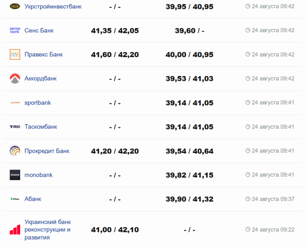Follow the Правекс Банк link
This screenshot has width=307, height=247.
[x=43, y=54]
